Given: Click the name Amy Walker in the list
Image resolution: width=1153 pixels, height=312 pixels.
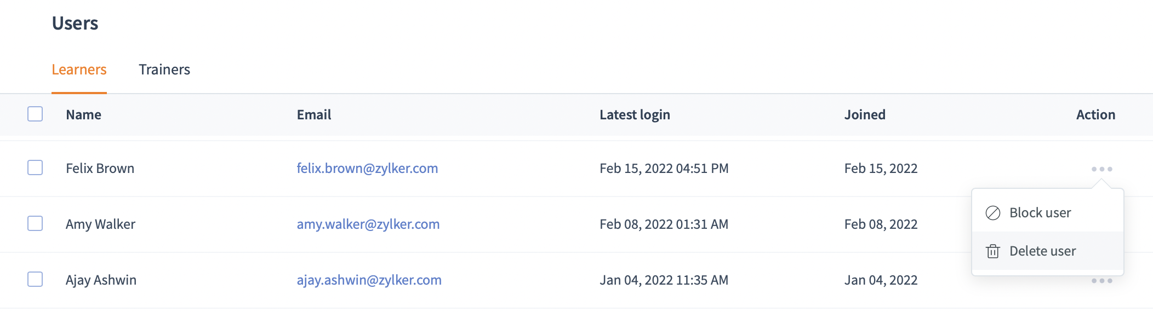Looking at the screenshot, I should coord(100,224).
